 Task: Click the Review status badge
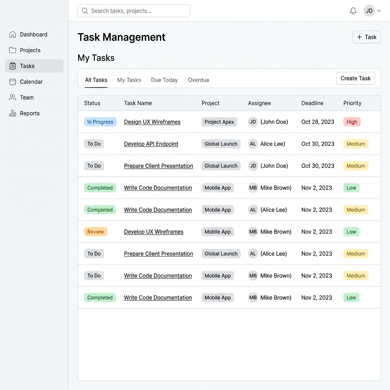(x=96, y=232)
